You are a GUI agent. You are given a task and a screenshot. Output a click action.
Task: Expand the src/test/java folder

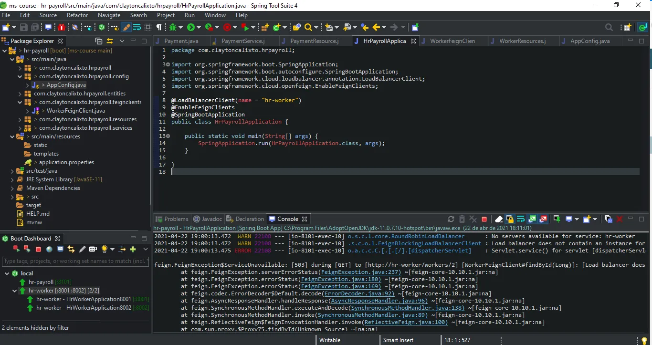[12, 171]
